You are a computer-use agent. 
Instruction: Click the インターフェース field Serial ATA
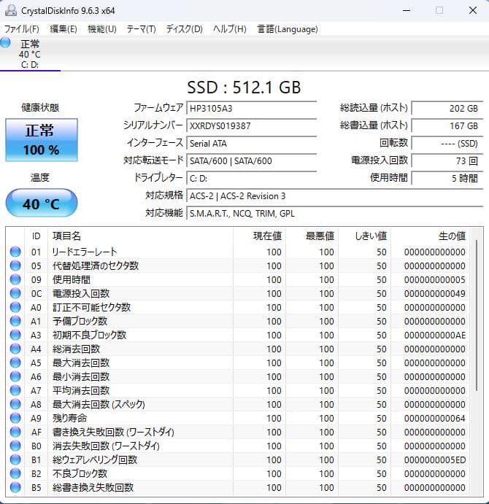pyautogui.click(x=252, y=144)
